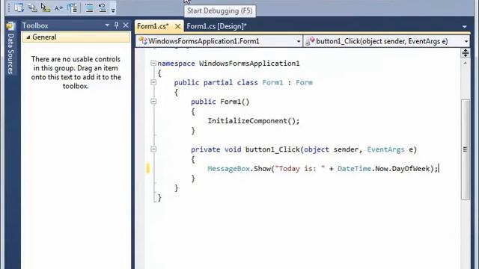
Task: Click the class icon beside WindowsFormsApplication1.Form1
Action: pos(143,40)
